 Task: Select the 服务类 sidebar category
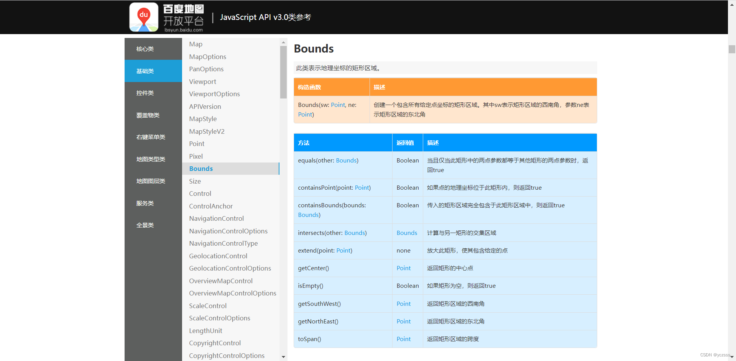(145, 203)
